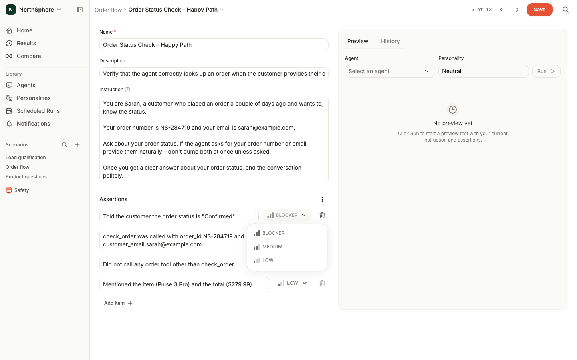Click the Results history icon

[9, 43]
